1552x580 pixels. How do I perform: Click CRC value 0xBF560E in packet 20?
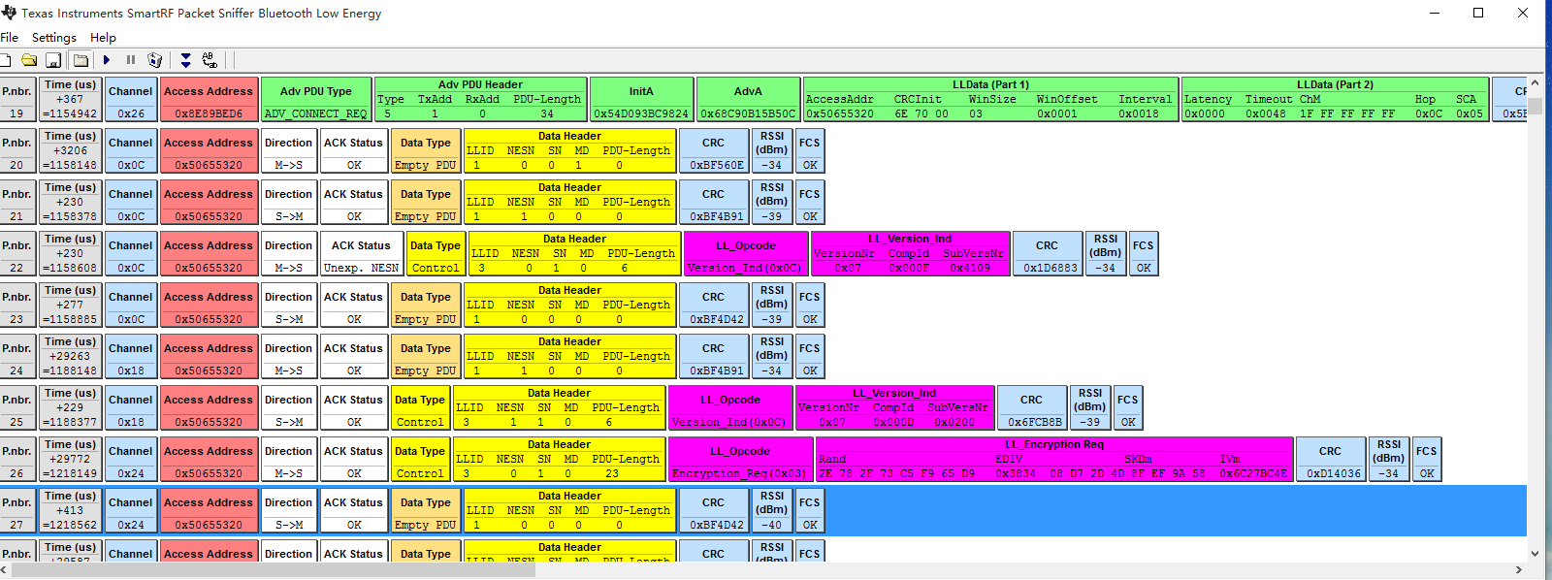click(717, 165)
